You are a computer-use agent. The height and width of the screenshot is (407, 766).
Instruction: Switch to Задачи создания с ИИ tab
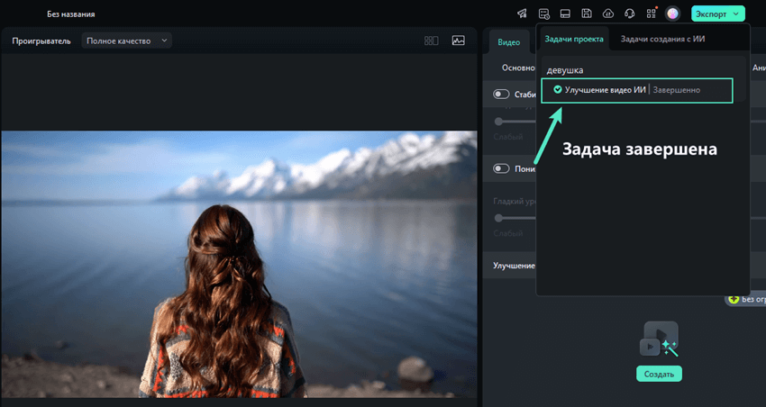click(x=662, y=39)
